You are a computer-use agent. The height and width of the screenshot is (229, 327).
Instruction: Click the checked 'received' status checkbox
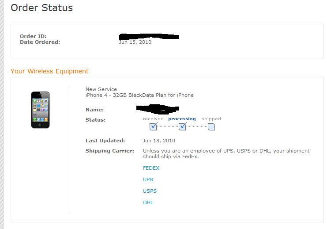153,126
